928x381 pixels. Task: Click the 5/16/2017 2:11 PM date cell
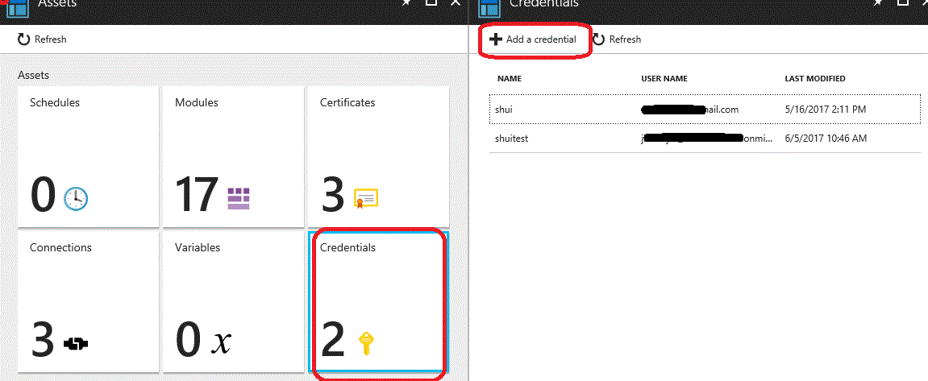[826, 110]
